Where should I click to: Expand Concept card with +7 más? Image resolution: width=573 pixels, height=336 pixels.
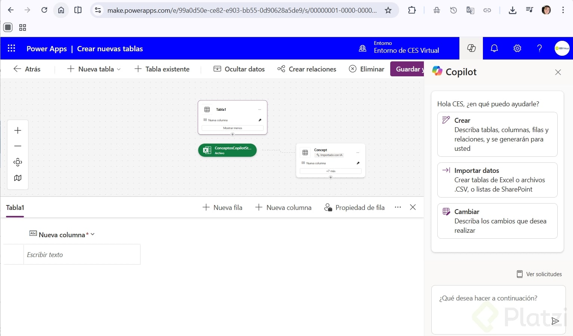coord(330,171)
